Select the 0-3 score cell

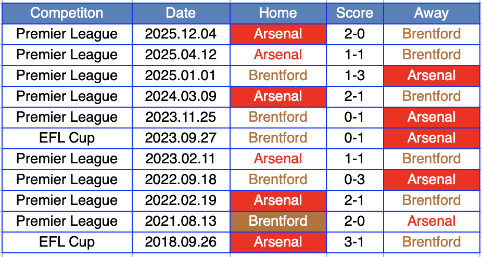coord(354,179)
